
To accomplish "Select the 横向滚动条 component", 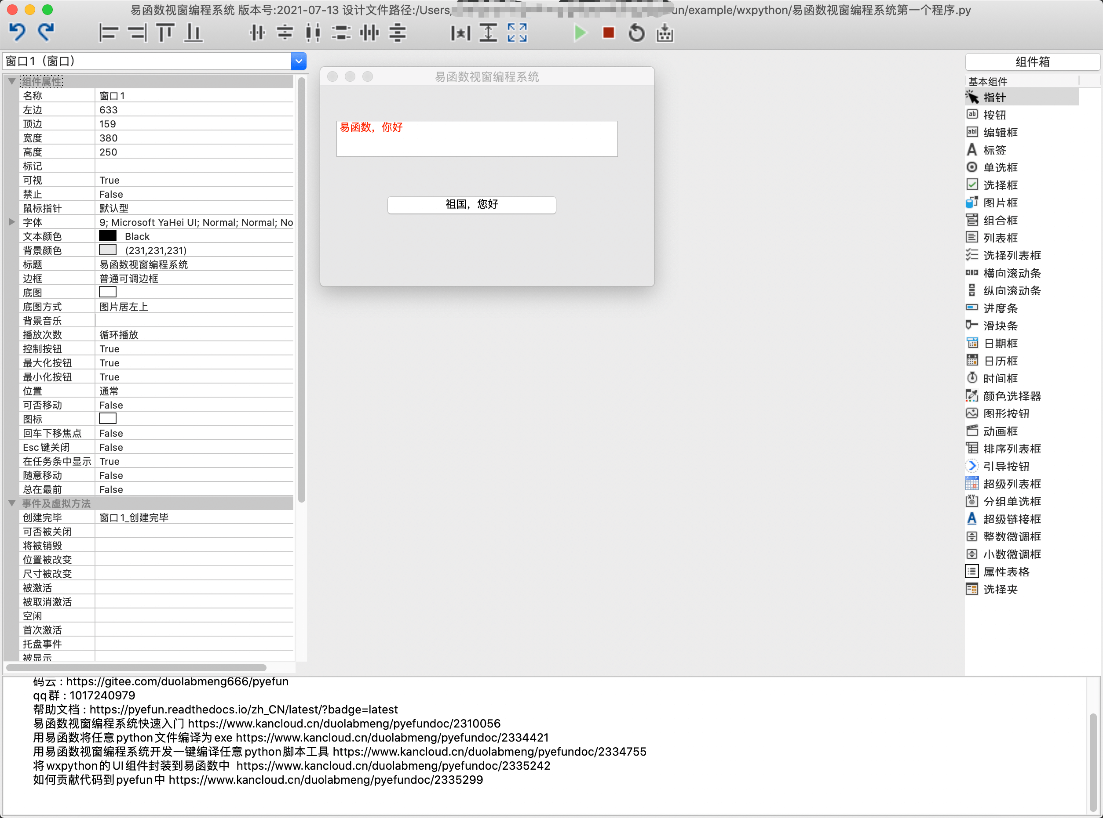I will 1022,273.
